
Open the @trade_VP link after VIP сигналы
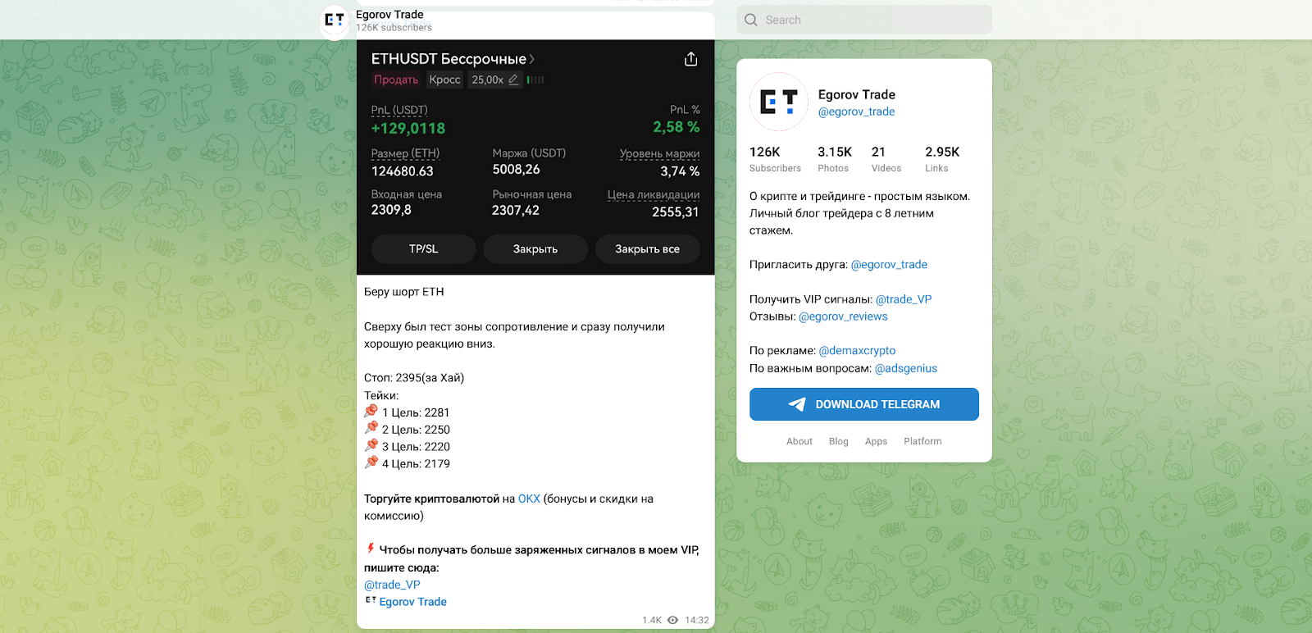[x=904, y=299]
